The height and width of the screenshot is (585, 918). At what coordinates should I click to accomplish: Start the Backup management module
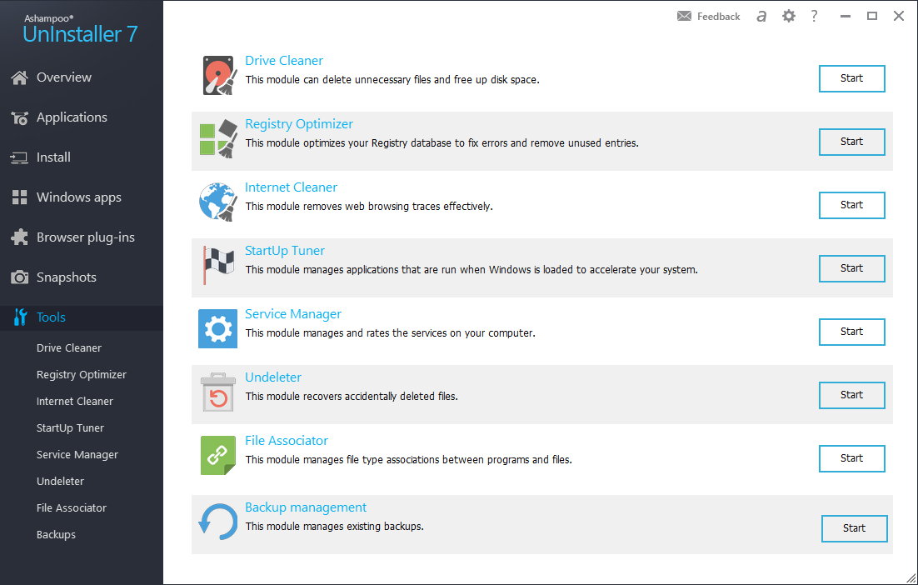click(854, 528)
